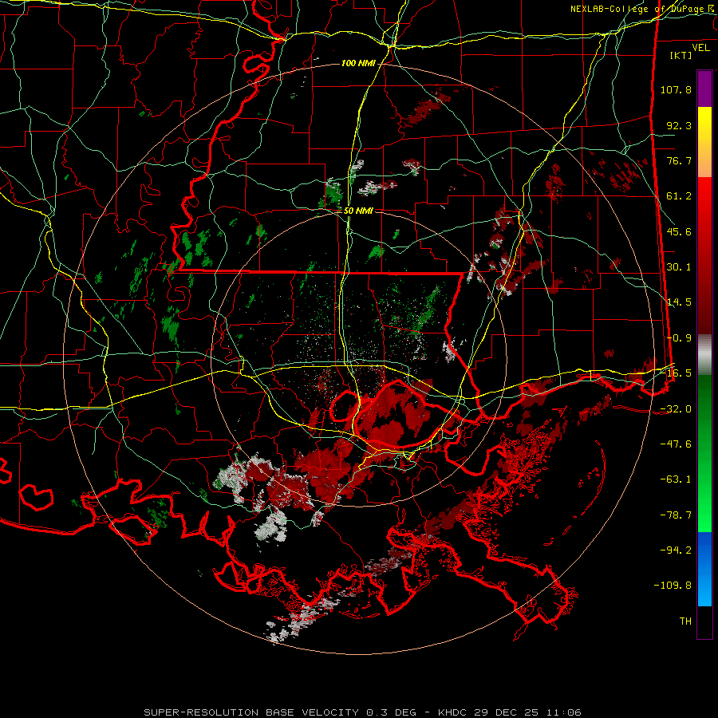Click the 14.5 velocity legend value
The width and height of the screenshot is (718, 718).
pos(679,302)
